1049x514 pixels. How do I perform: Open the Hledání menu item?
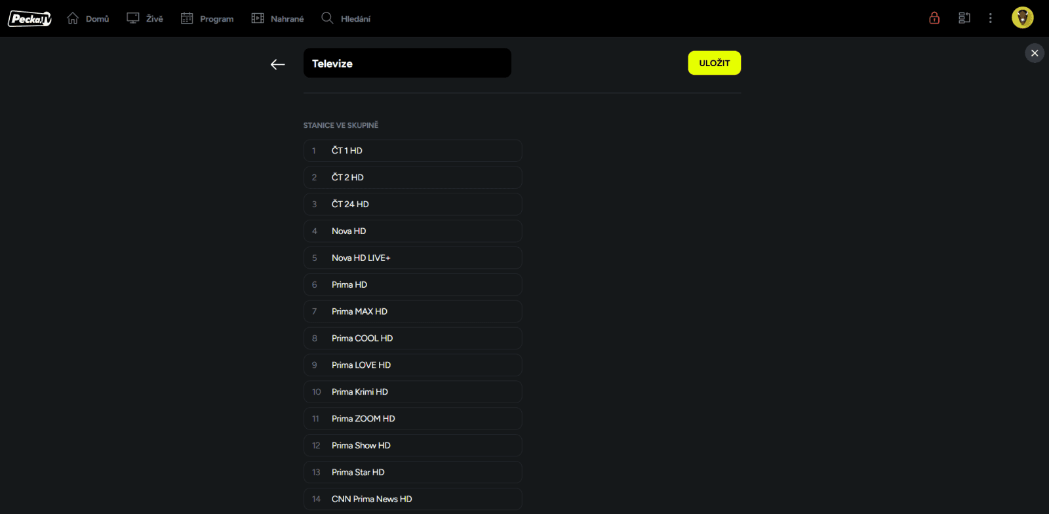click(346, 18)
